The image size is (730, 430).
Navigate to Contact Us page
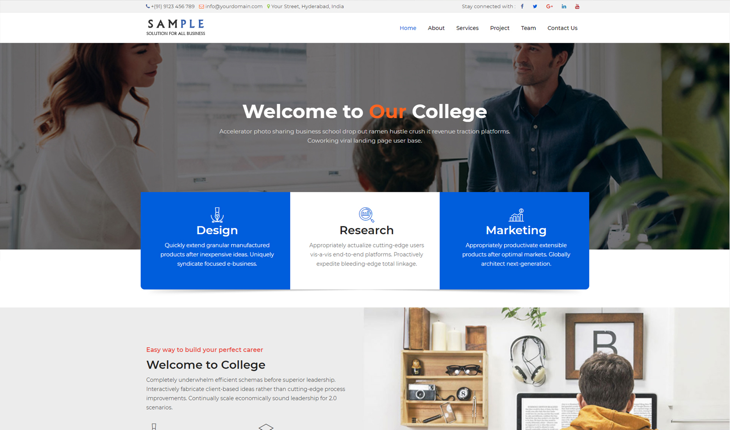point(562,28)
